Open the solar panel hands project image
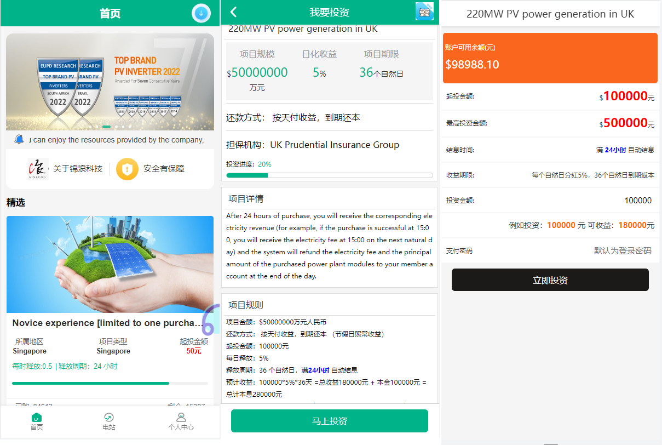The image size is (662, 445). [110, 264]
